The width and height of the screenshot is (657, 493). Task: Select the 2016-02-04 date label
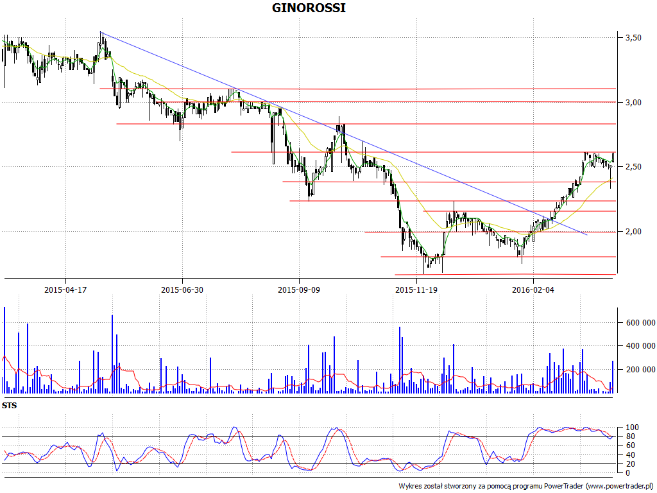533,290
